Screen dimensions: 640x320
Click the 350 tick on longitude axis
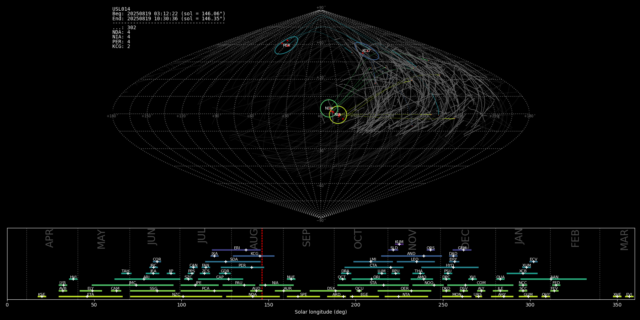pos(617,305)
